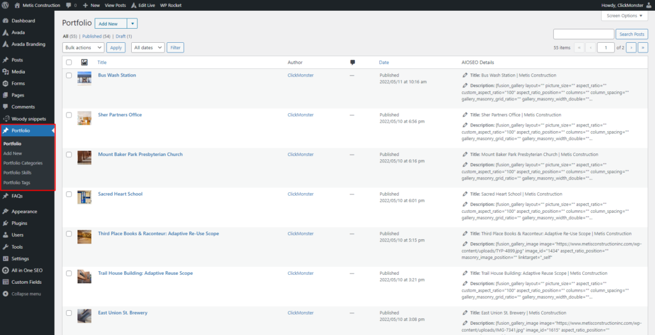Click the Avada Edit Live icon
The height and width of the screenshot is (335, 655).
click(x=134, y=5)
